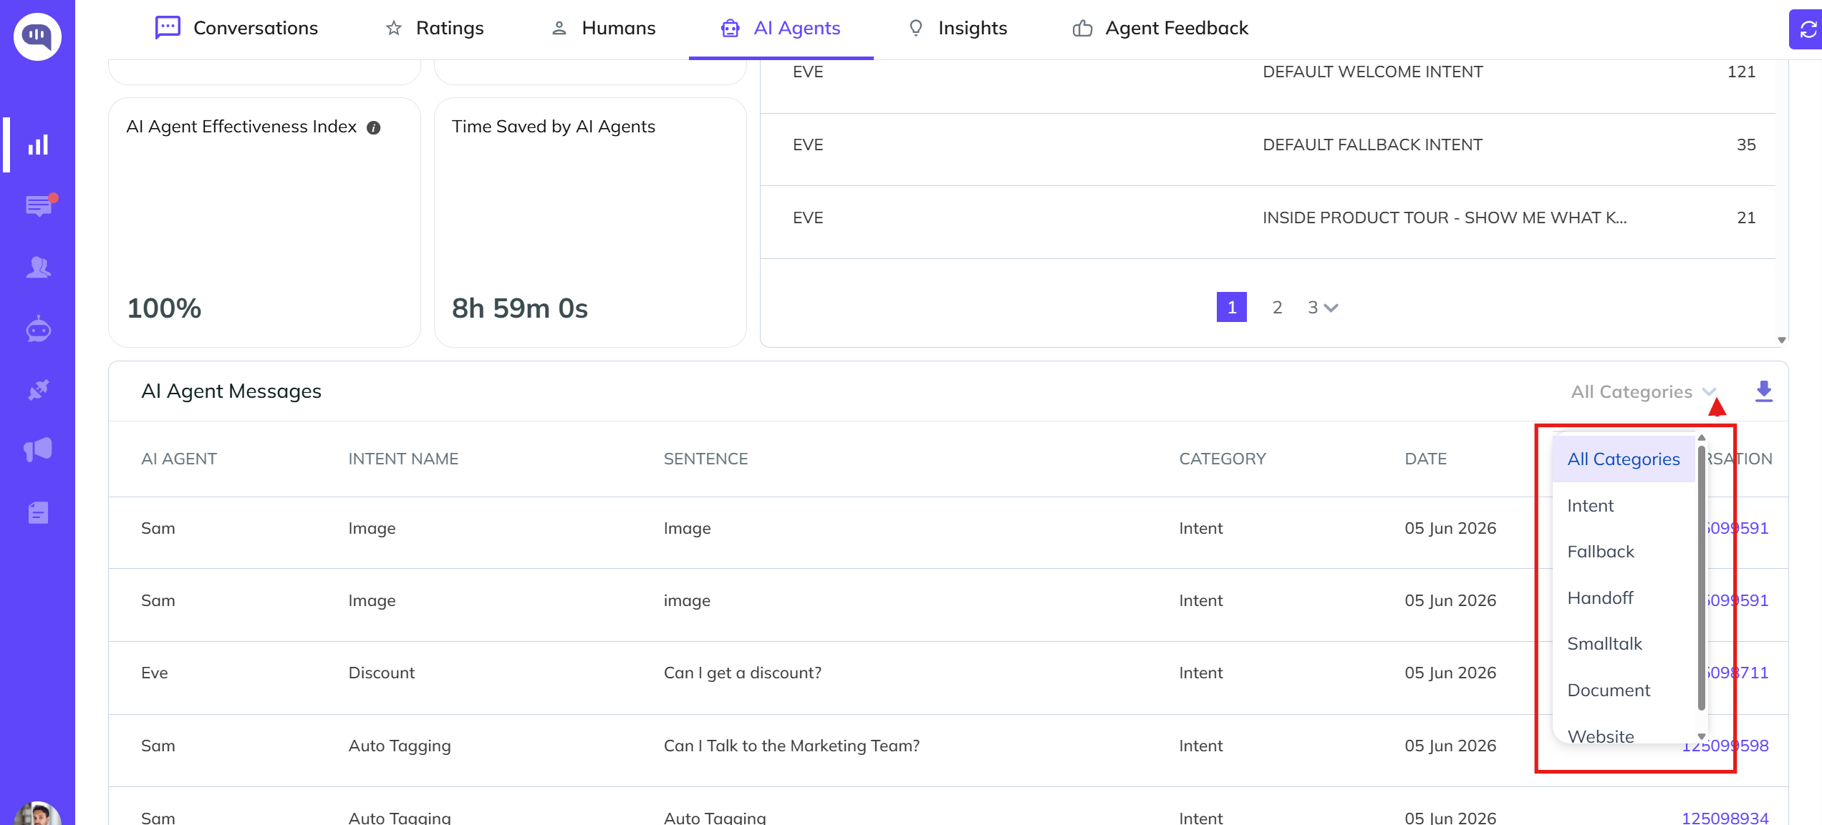This screenshot has width=1822, height=825.
Task: Go to page 1 of intents table
Action: 1232,307
